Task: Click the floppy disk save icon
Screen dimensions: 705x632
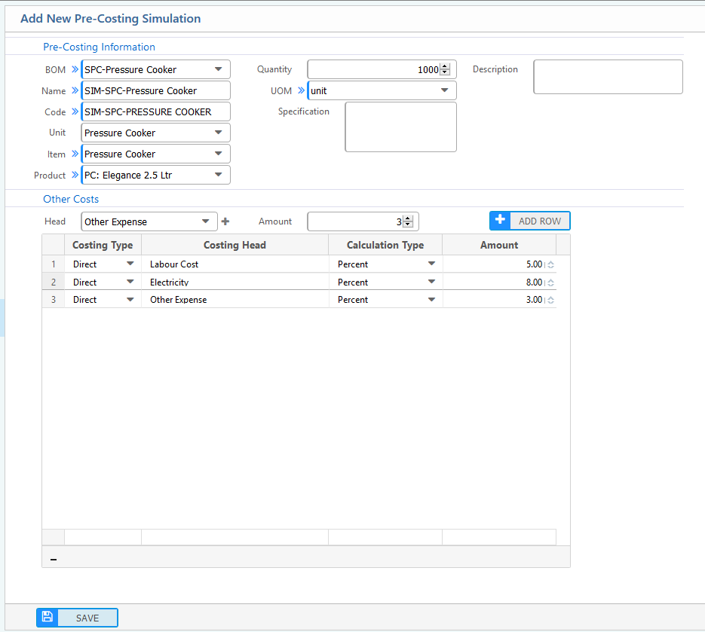Action: click(48, 618)
